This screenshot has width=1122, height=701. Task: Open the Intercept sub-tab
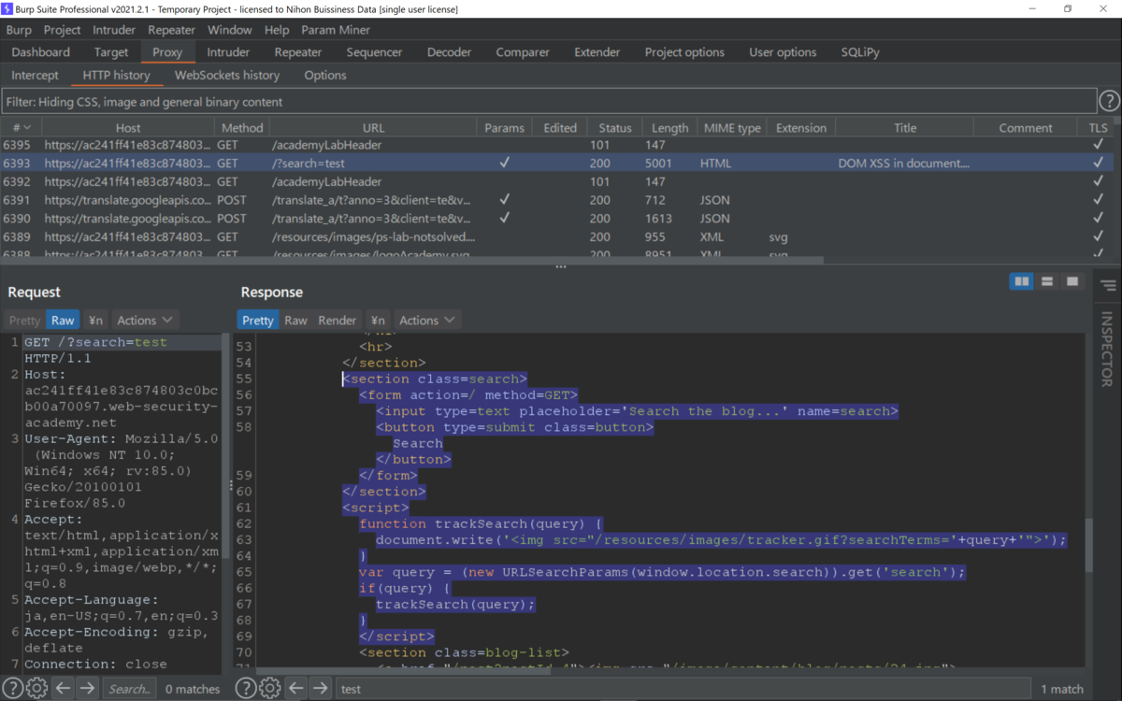[x=36, y=75]
